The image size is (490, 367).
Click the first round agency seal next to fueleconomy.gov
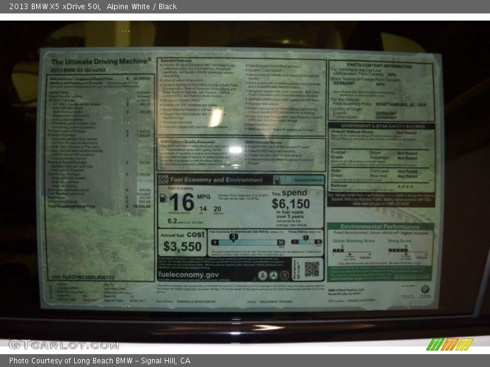click(262, 276)
